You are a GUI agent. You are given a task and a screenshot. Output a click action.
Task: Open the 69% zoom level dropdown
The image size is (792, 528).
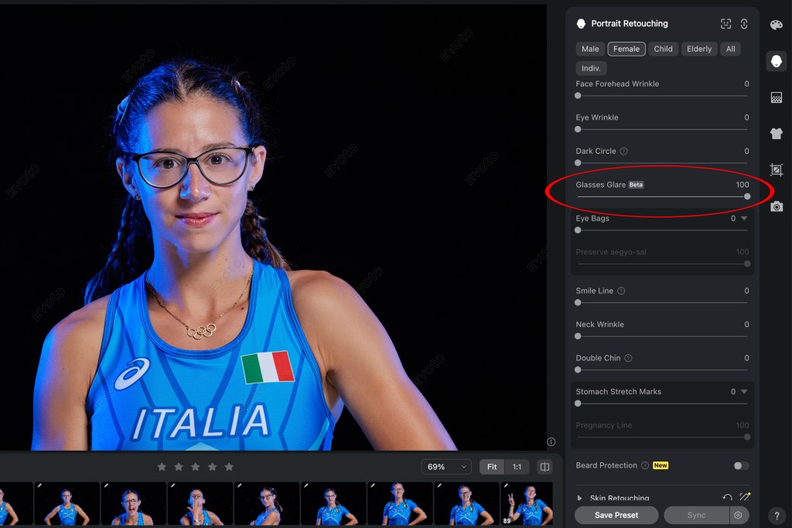447,467
